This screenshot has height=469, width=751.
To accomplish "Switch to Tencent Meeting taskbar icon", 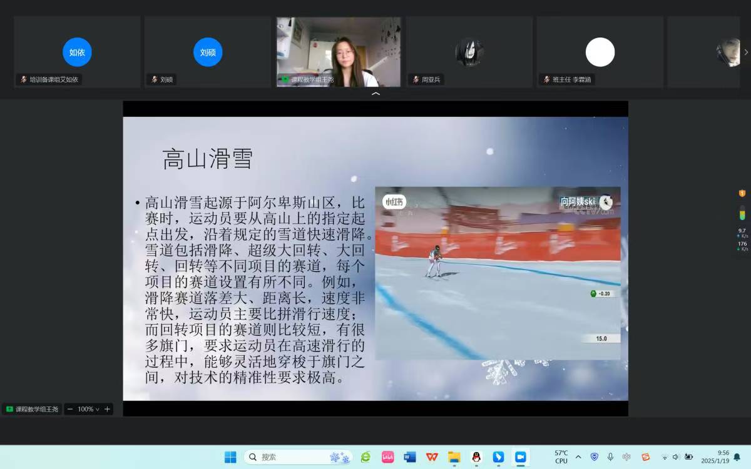I will point(519,457).
